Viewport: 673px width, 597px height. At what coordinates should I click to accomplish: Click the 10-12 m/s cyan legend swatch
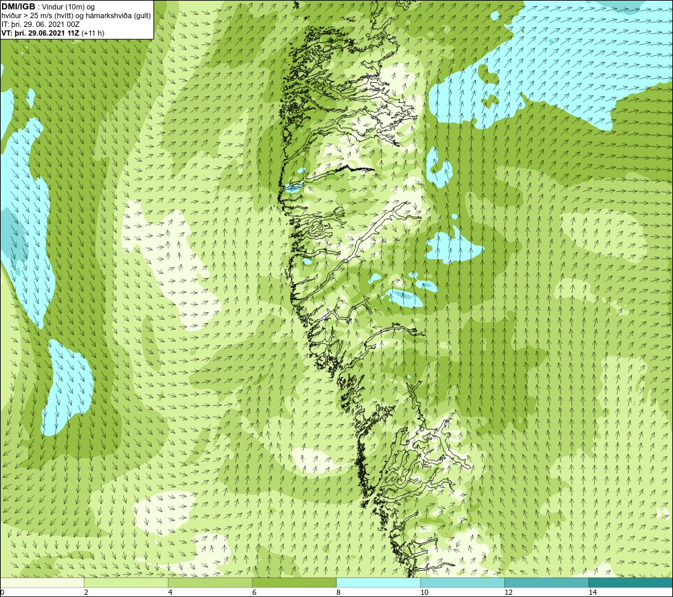tap(463, 583)
